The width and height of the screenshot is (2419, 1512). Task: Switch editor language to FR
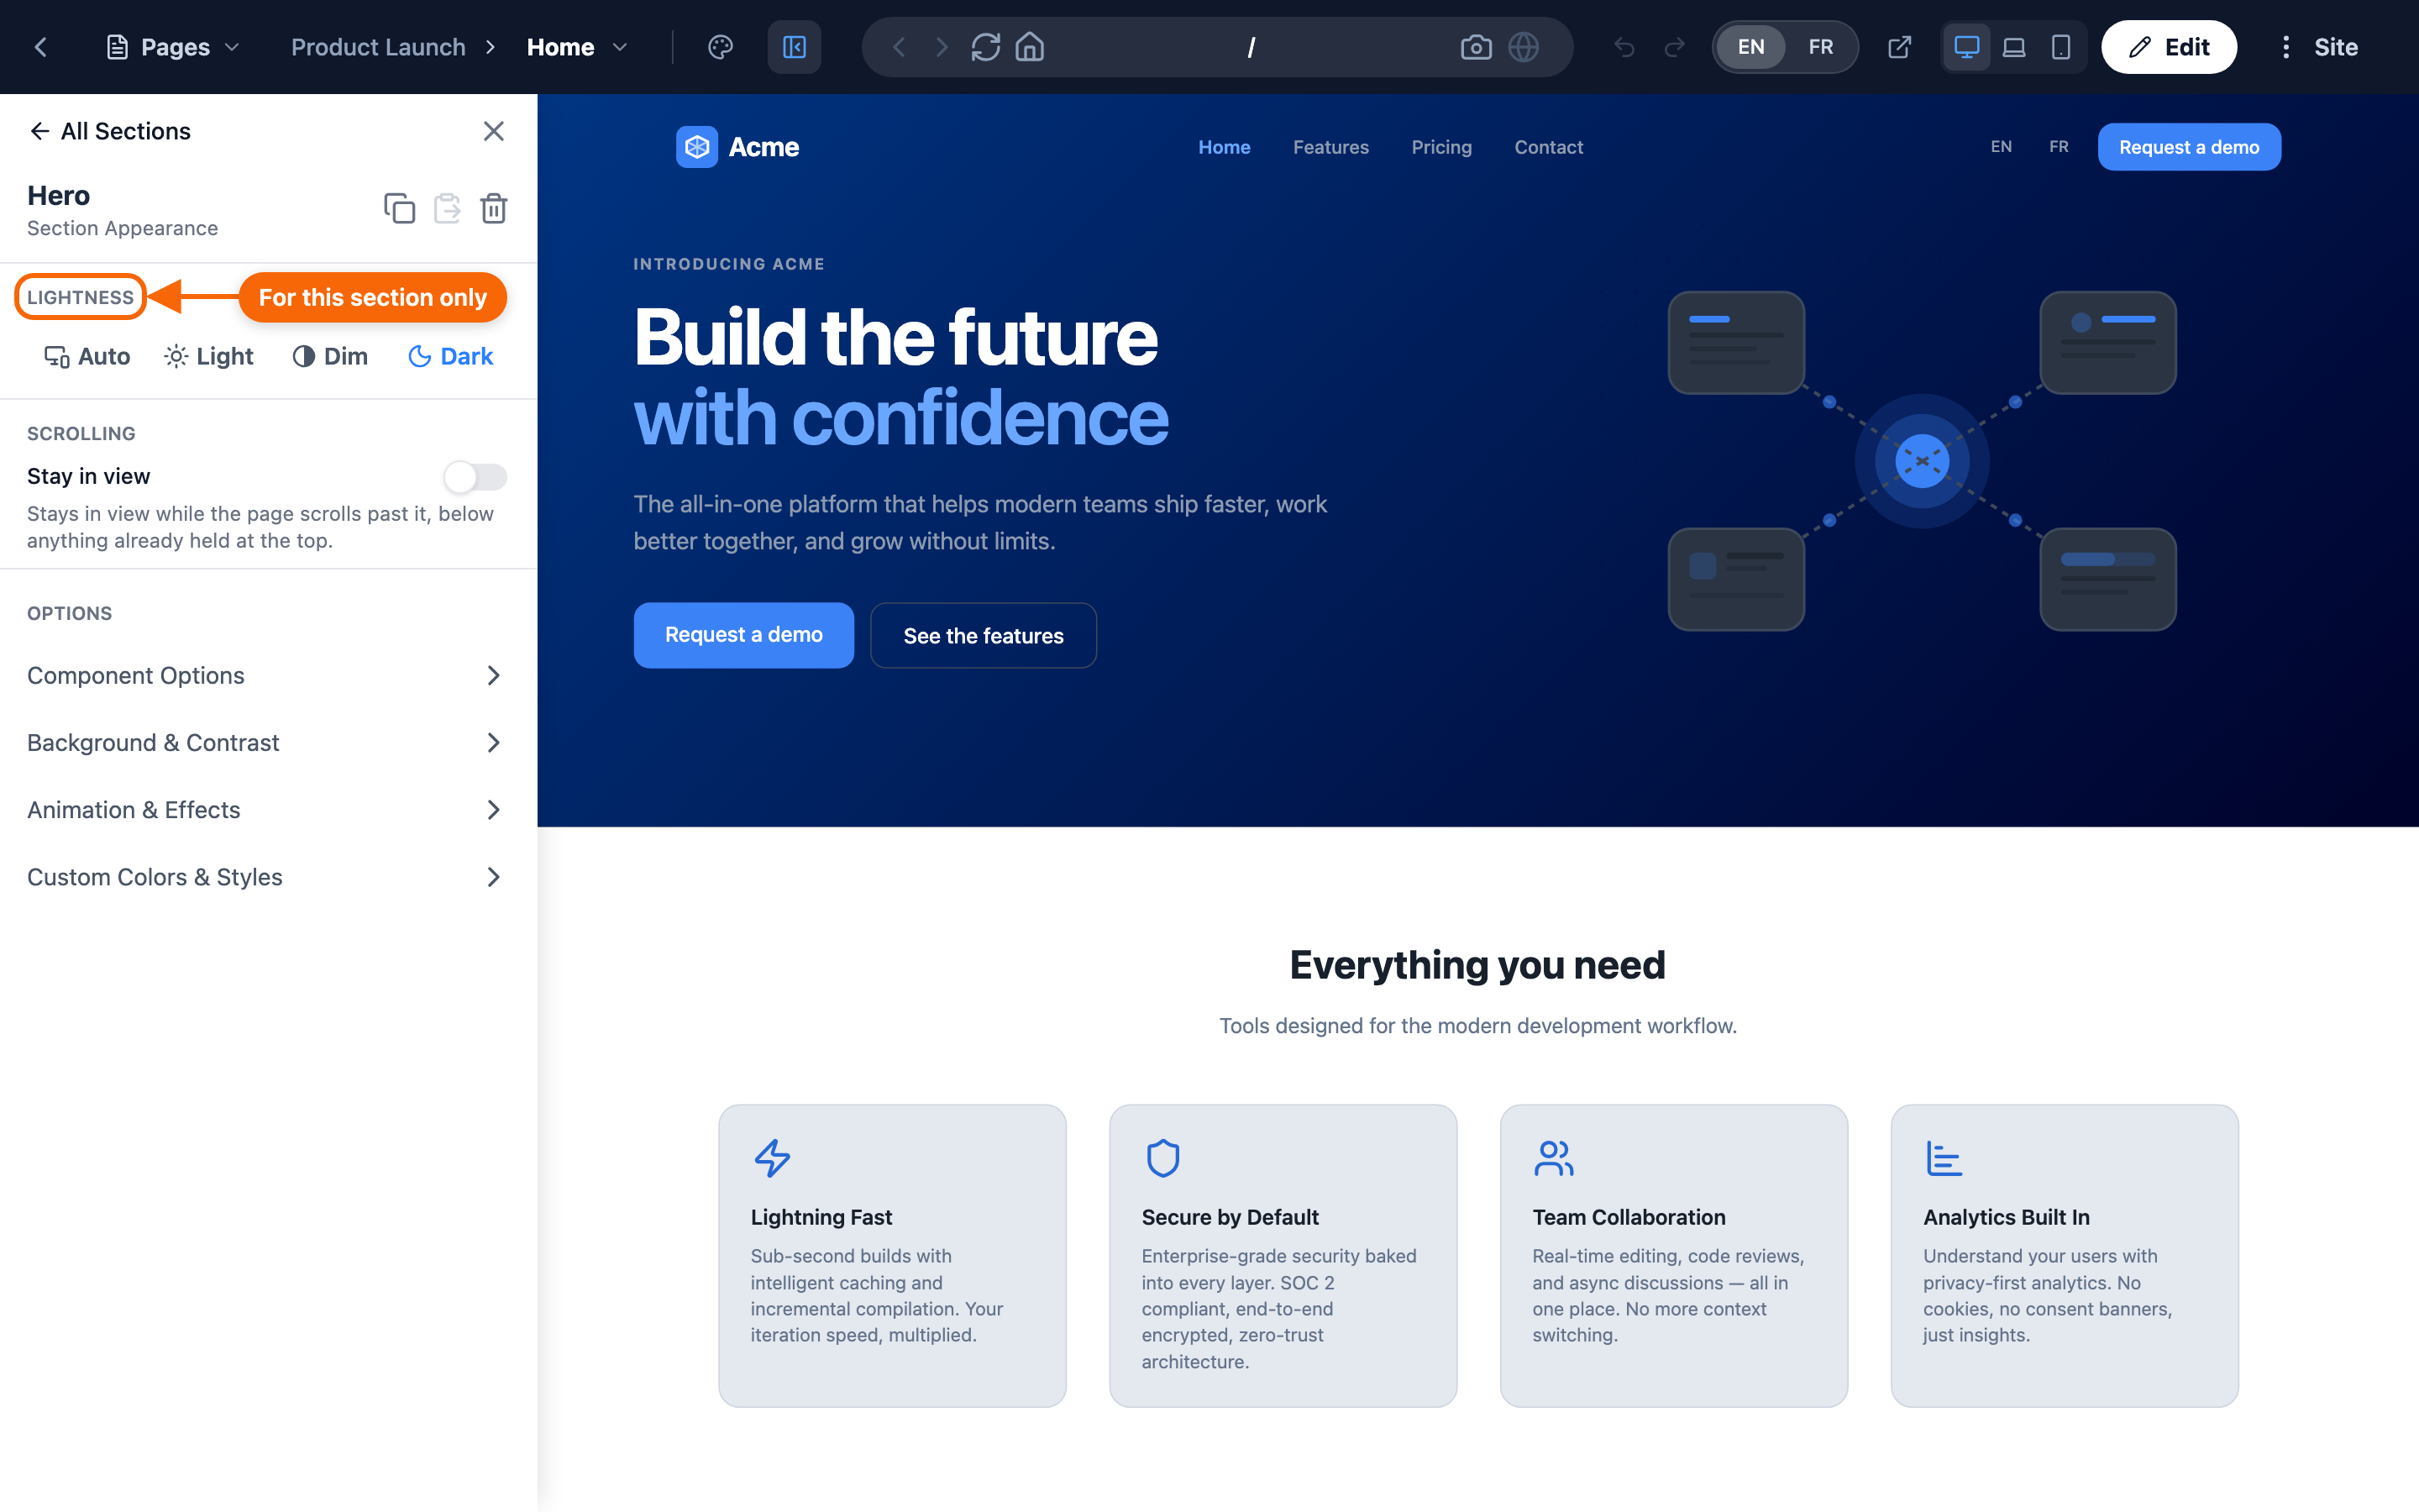click(1820, 47)
